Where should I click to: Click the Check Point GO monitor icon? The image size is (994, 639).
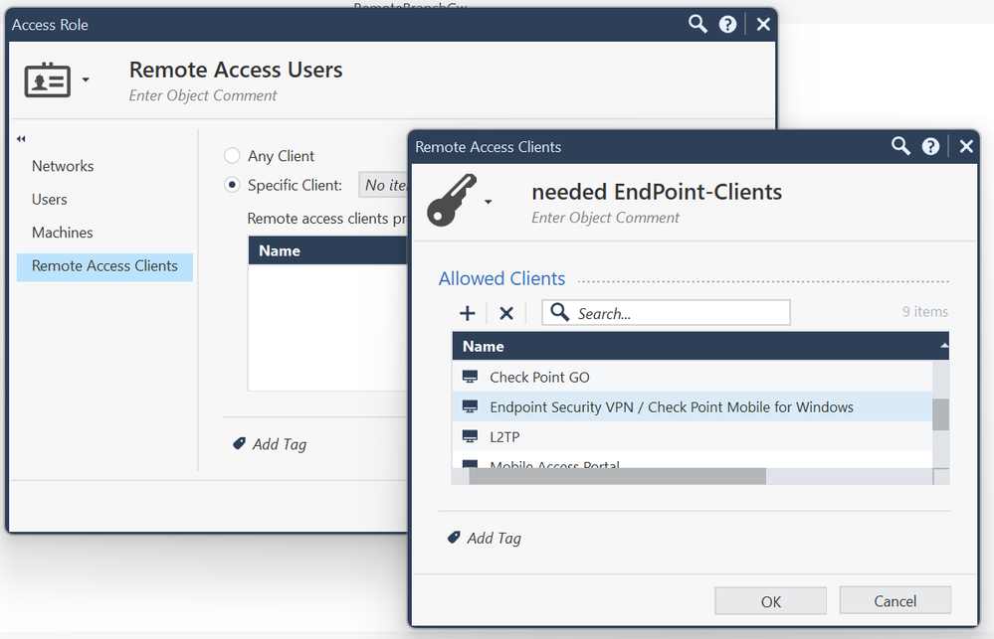[470, 377]
